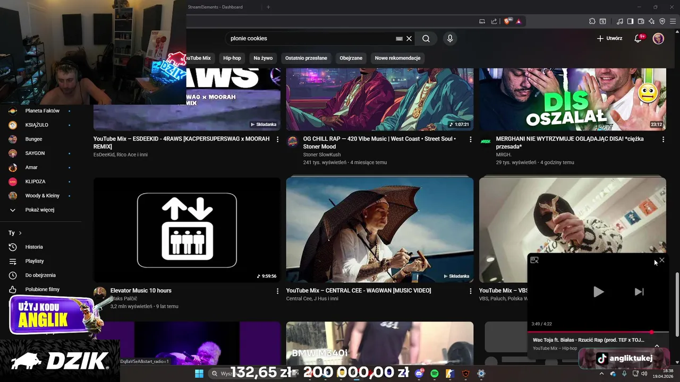The width and height of the screenshot is (680, 382).
Task: Show hidden system tray icons
Action: tap(602, 374)
